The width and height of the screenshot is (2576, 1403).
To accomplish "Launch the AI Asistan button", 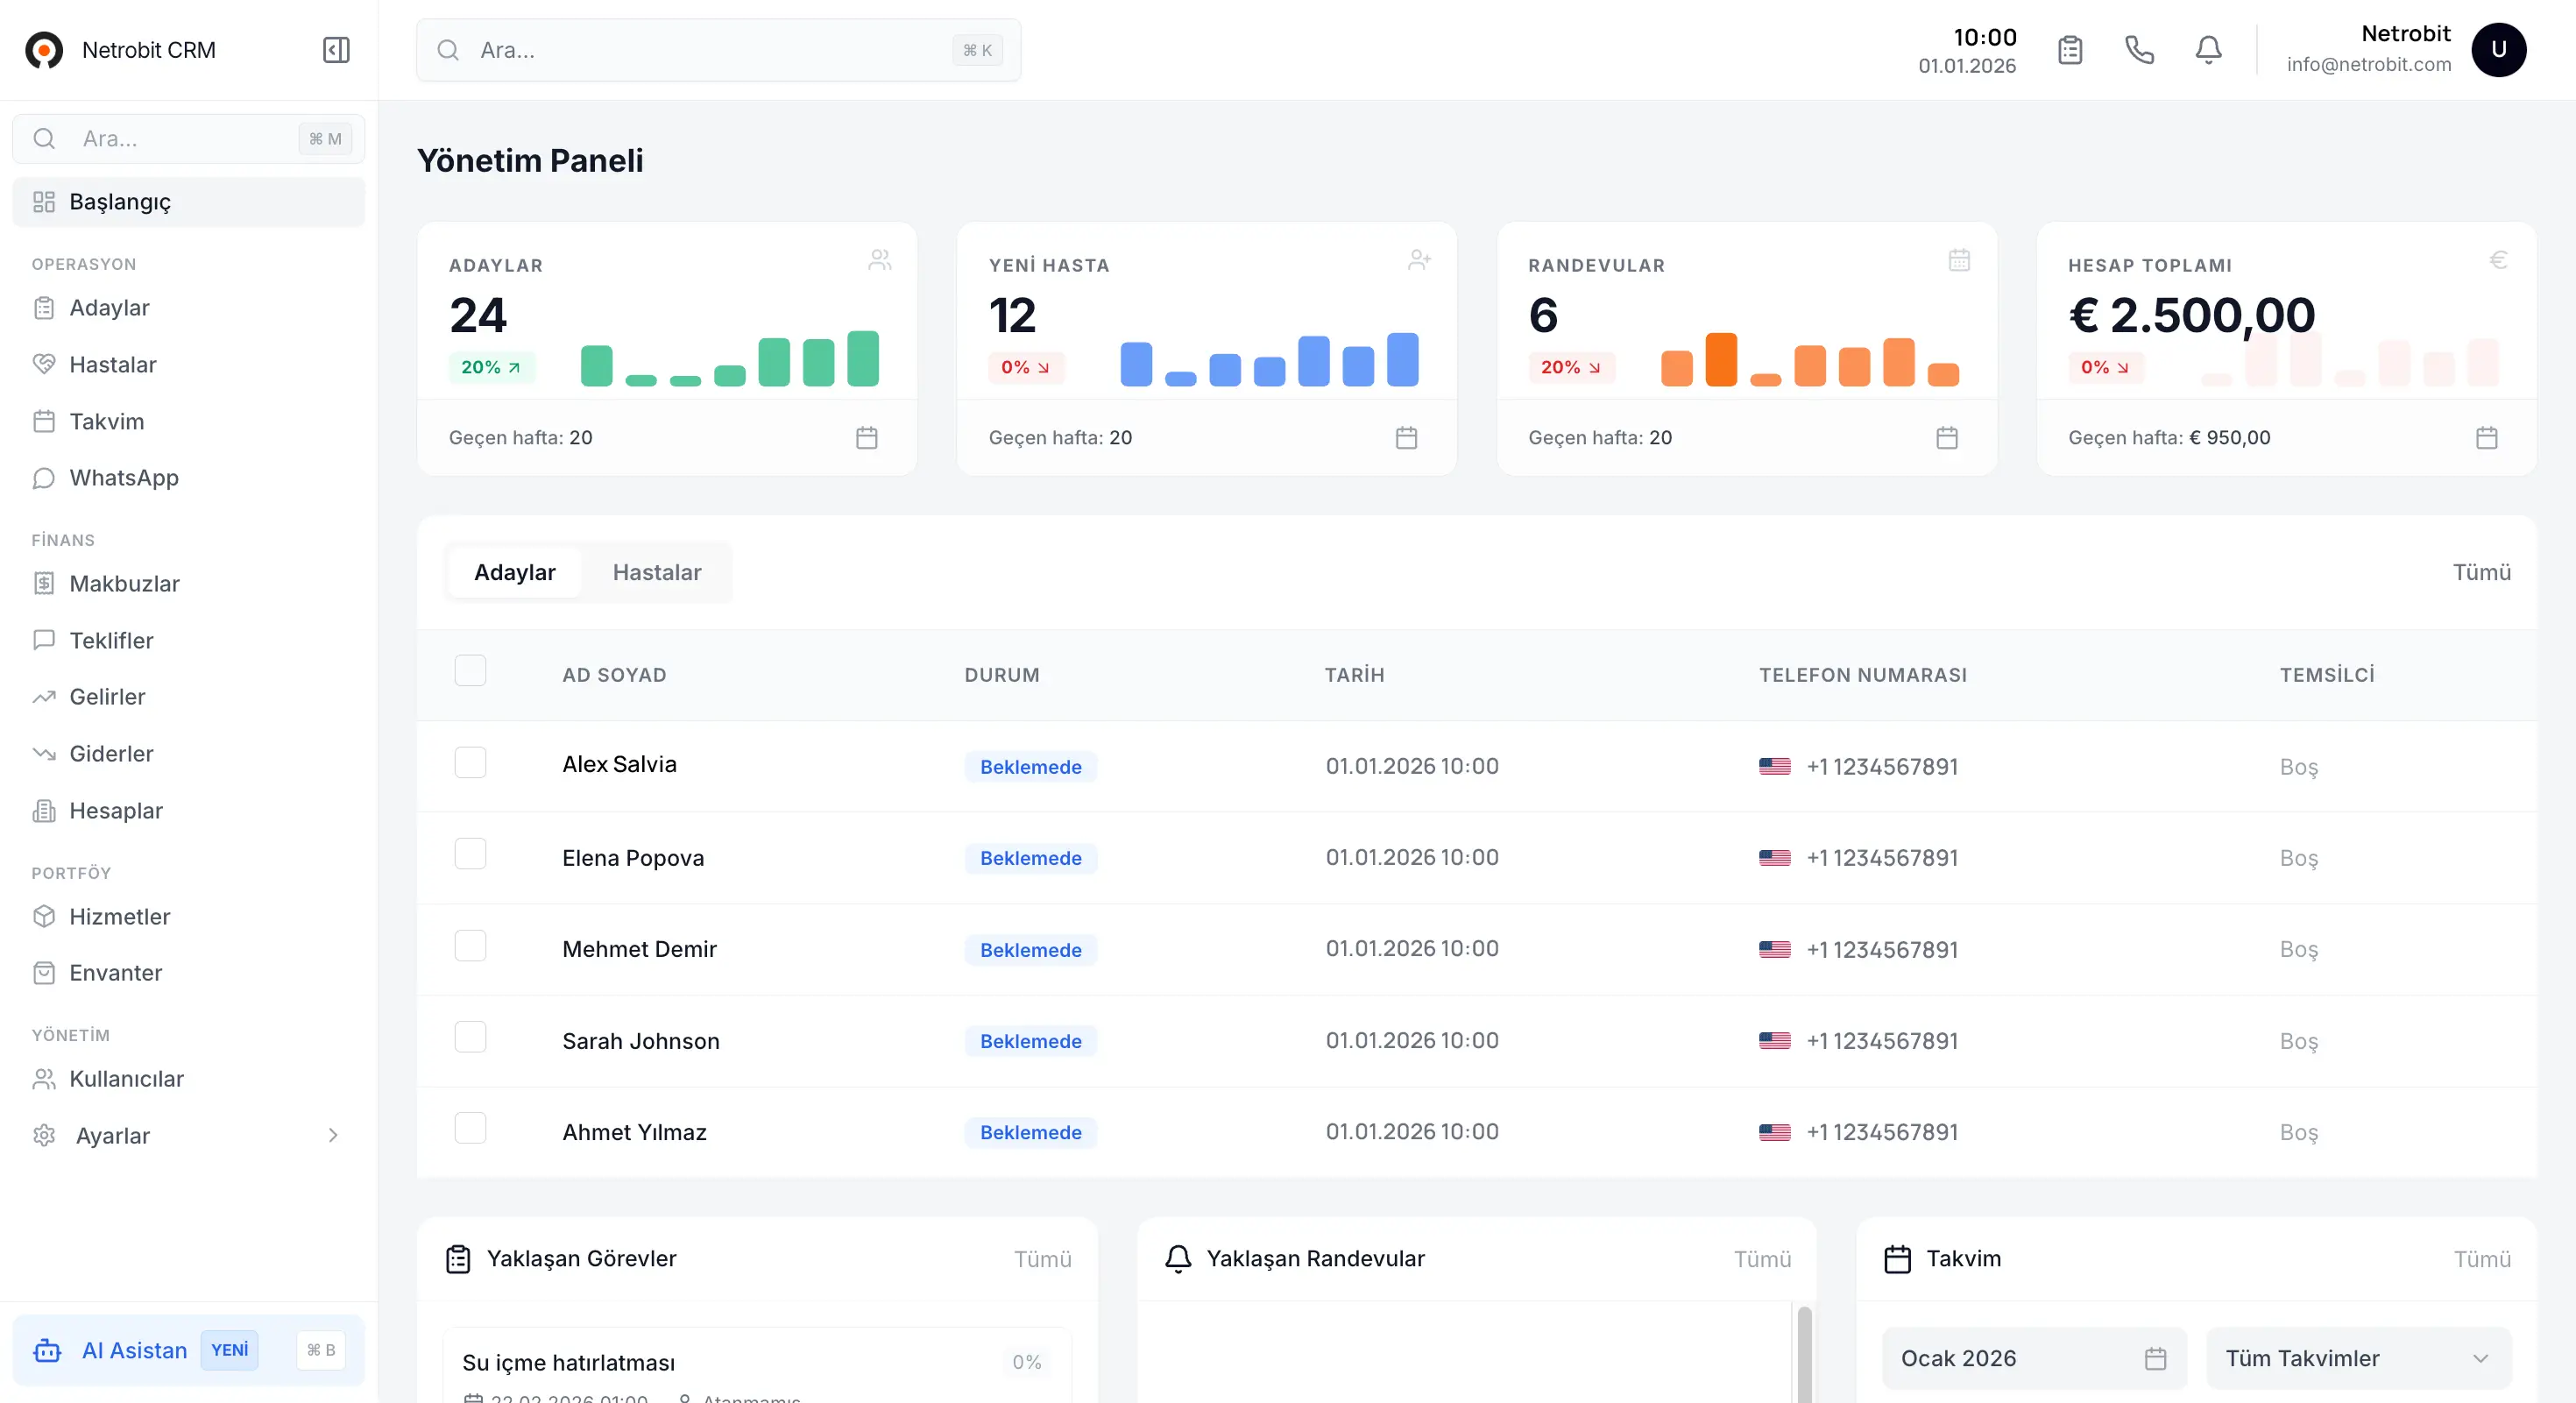I will (134, 1351).
